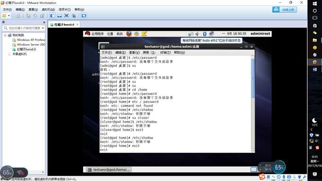
Task: Open terminal 编辑(E) menu
Action: pos(120,52)
